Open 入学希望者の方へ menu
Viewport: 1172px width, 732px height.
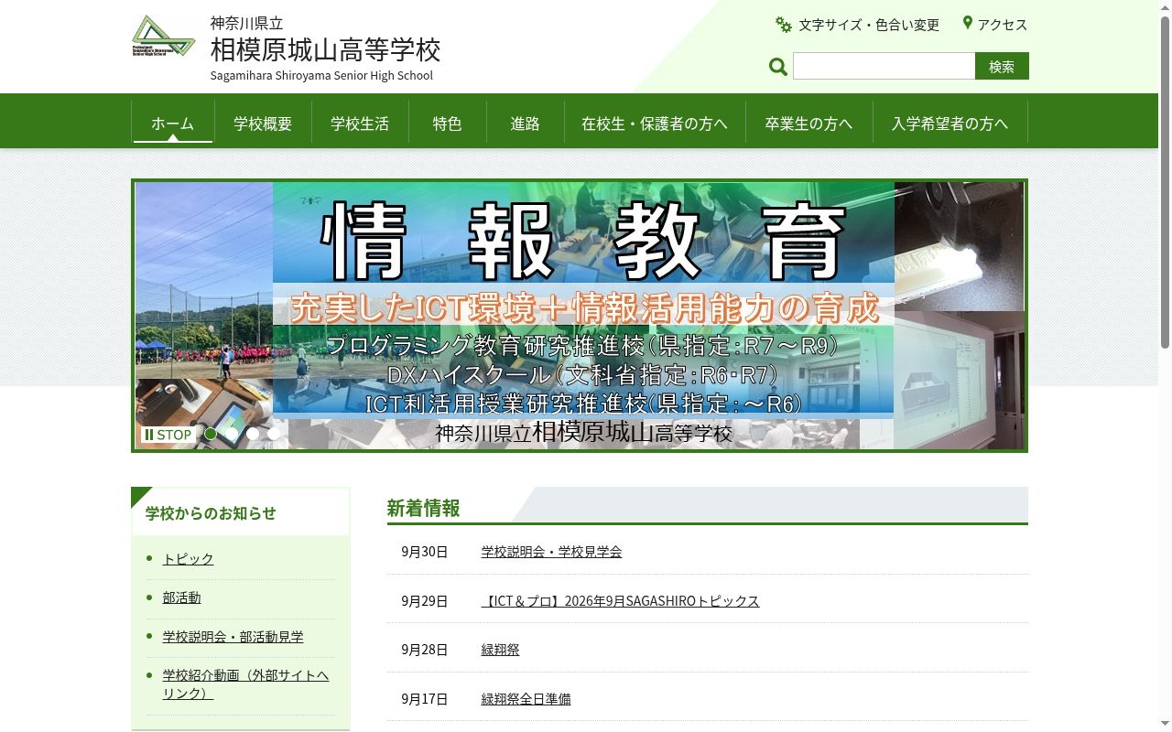click(950, 123)
